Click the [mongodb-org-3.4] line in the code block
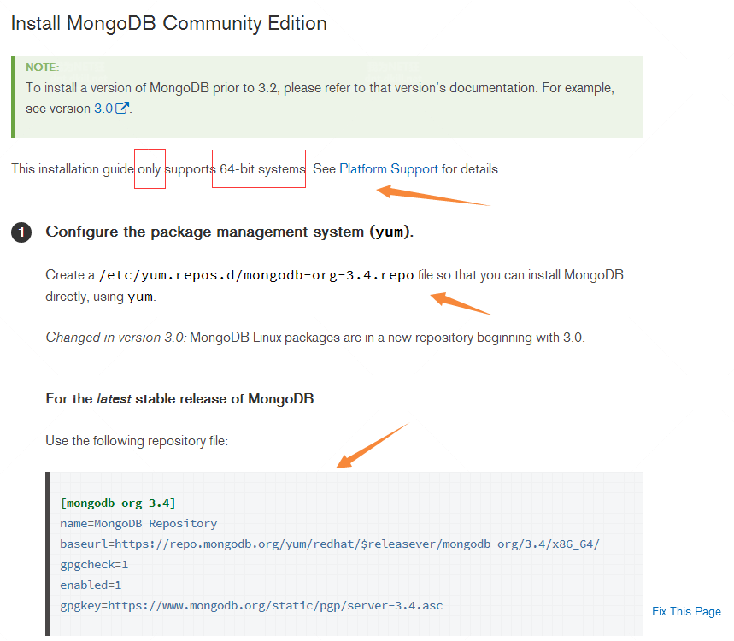Viewport: 734px width, 641px height. pyautogui.click(x=118, y=503)
